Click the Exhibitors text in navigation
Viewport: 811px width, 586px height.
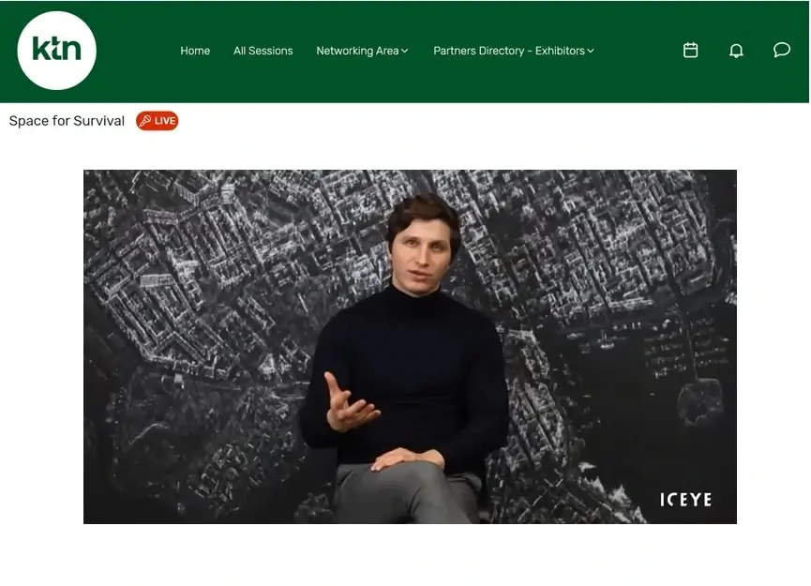[560, 51]
